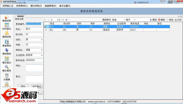Sort by 主治医师 column header

[123, 23]
